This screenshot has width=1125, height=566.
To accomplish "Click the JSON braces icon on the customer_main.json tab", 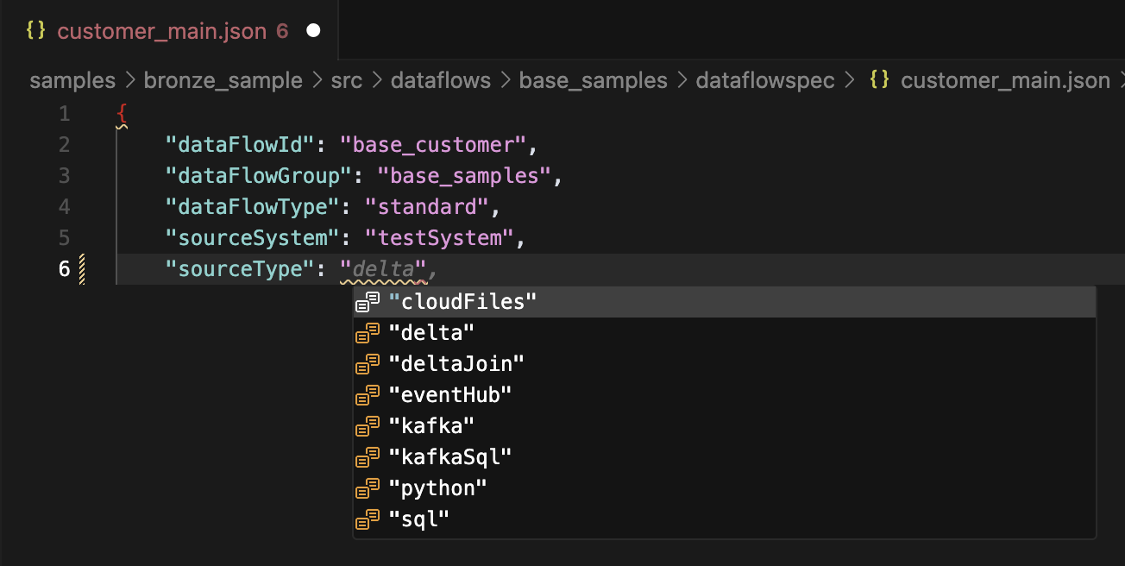I will [x=37, y=30].
